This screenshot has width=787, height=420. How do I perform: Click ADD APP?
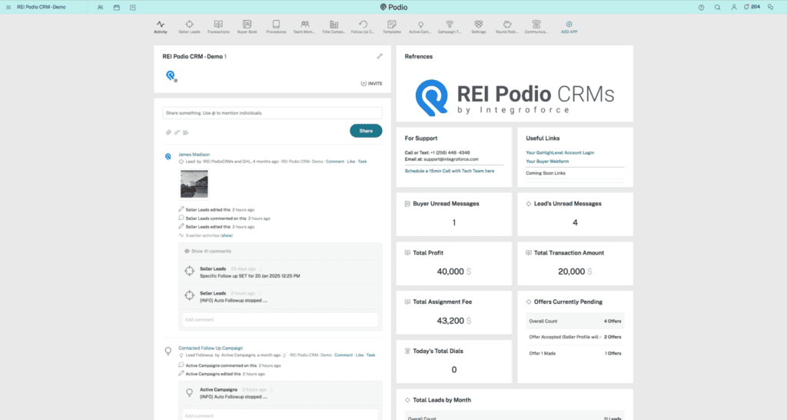(x=569, y=27)
